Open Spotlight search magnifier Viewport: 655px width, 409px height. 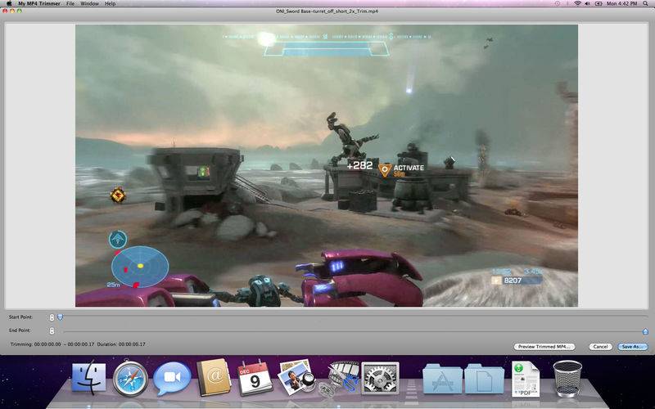click(647, 3)
